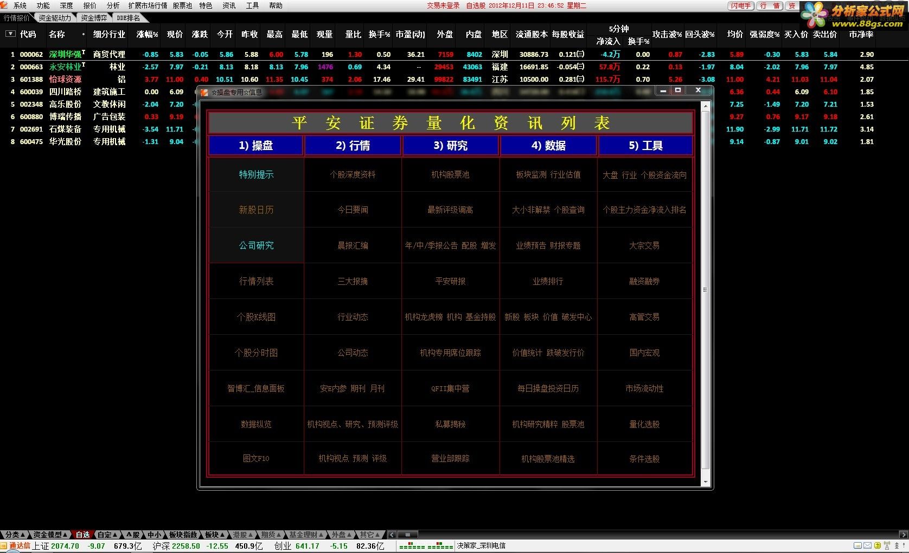Click the yellow circular icon in status bar
The height and width of the screenshot is (553, 909).
tap(878, 545)
